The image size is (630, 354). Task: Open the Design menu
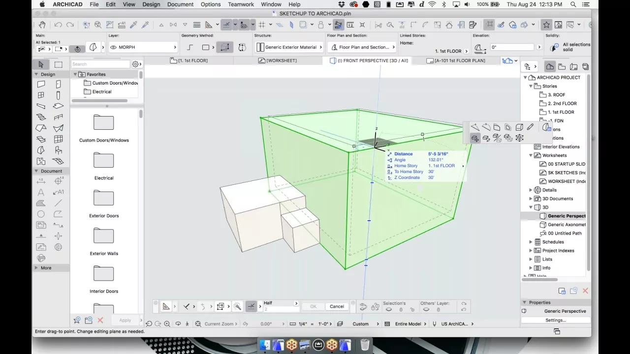pos(151,4)
